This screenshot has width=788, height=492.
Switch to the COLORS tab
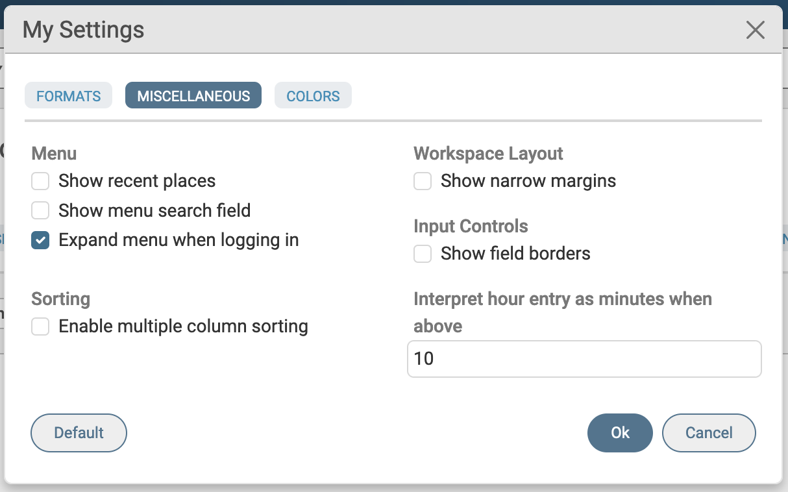tap(313, 95)
